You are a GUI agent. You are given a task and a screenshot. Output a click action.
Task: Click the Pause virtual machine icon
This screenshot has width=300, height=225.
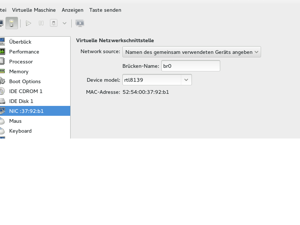coord(41,23)
